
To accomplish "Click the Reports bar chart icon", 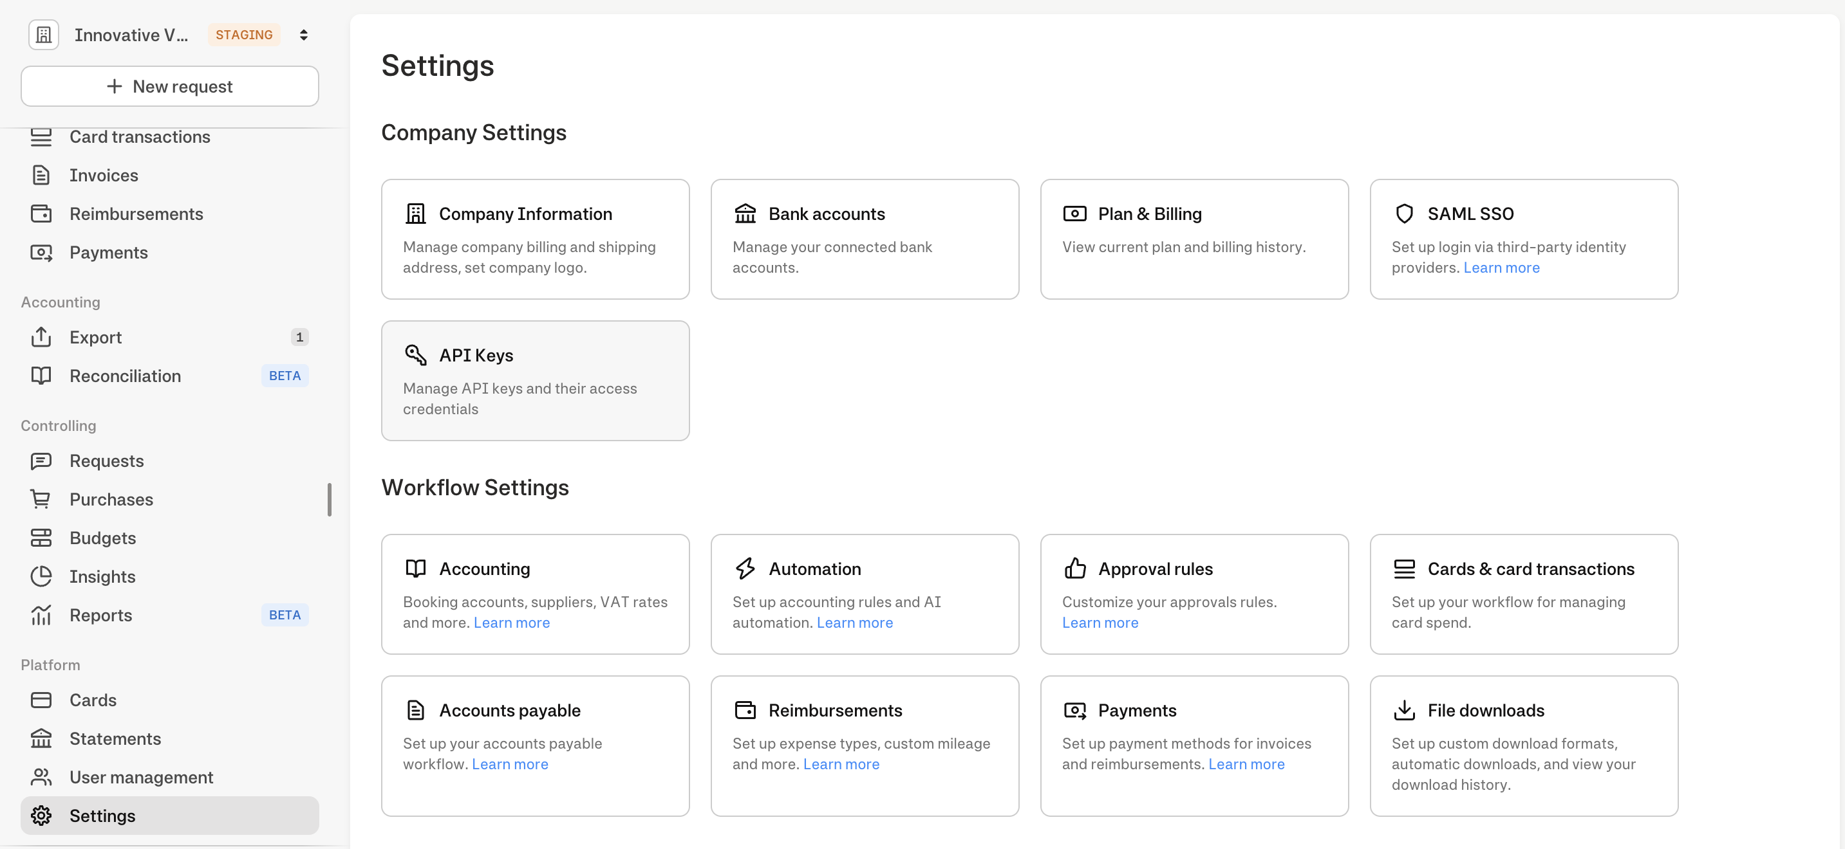I will [41, 614].
